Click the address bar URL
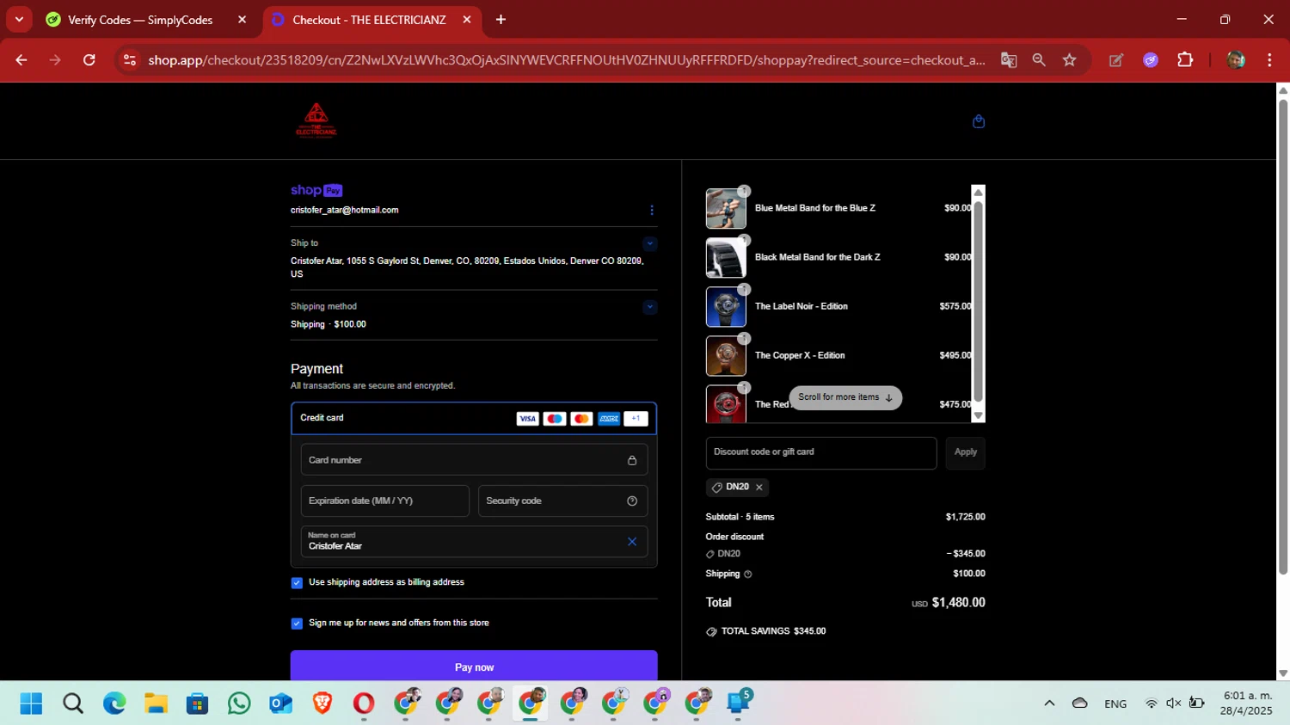The height and width of the screenshot is (725, 1290). 567,60
